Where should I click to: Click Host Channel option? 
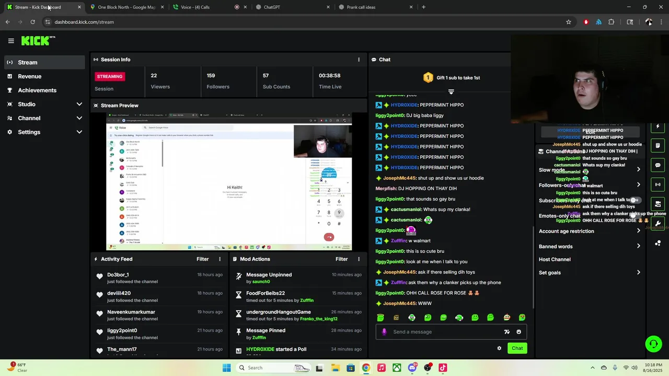555,260
